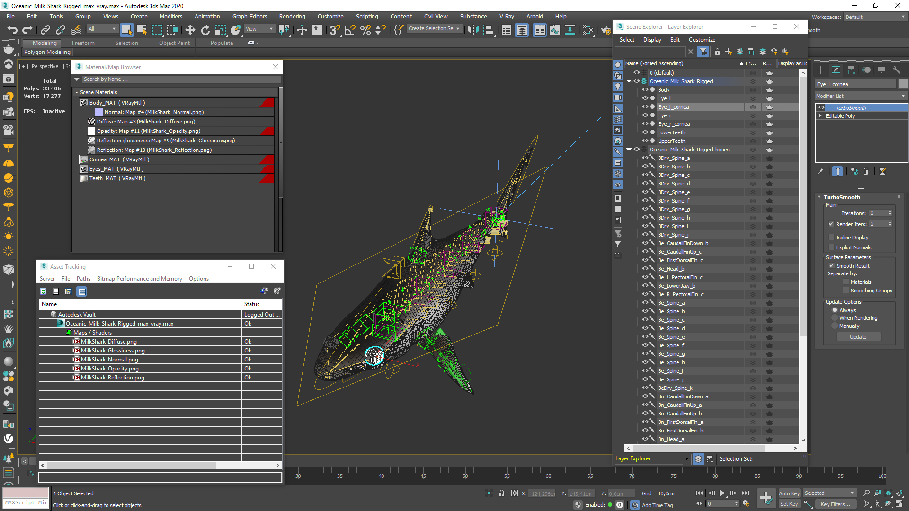The height and width of the screenshot is (511, 909).
Task: Click Play Animation button
Action: click(722, 493)
